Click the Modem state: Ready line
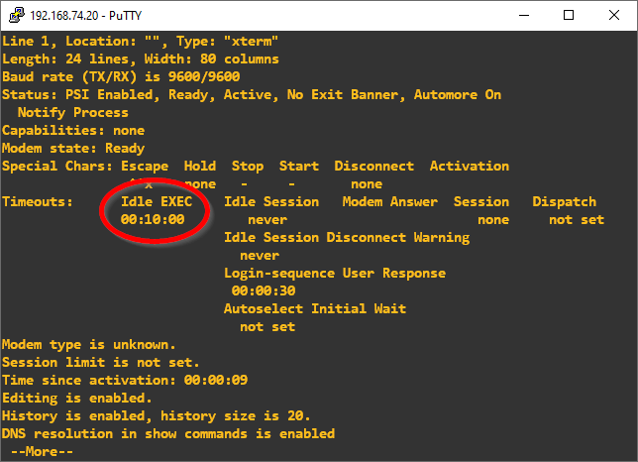Image resolution: width=638 pixels, height=462 pixels. (73, 149)
